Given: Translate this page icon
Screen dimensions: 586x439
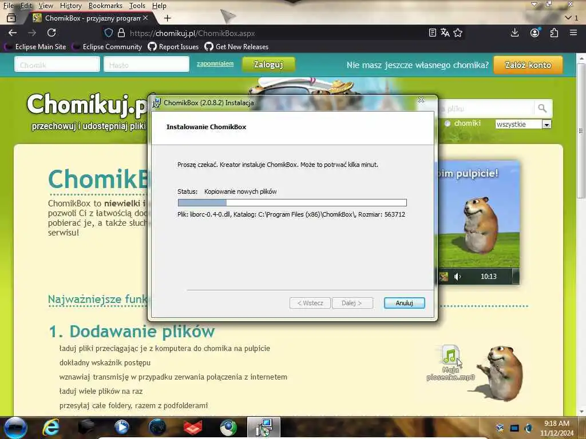Looking at the screenshot, I should click(445, 33).
